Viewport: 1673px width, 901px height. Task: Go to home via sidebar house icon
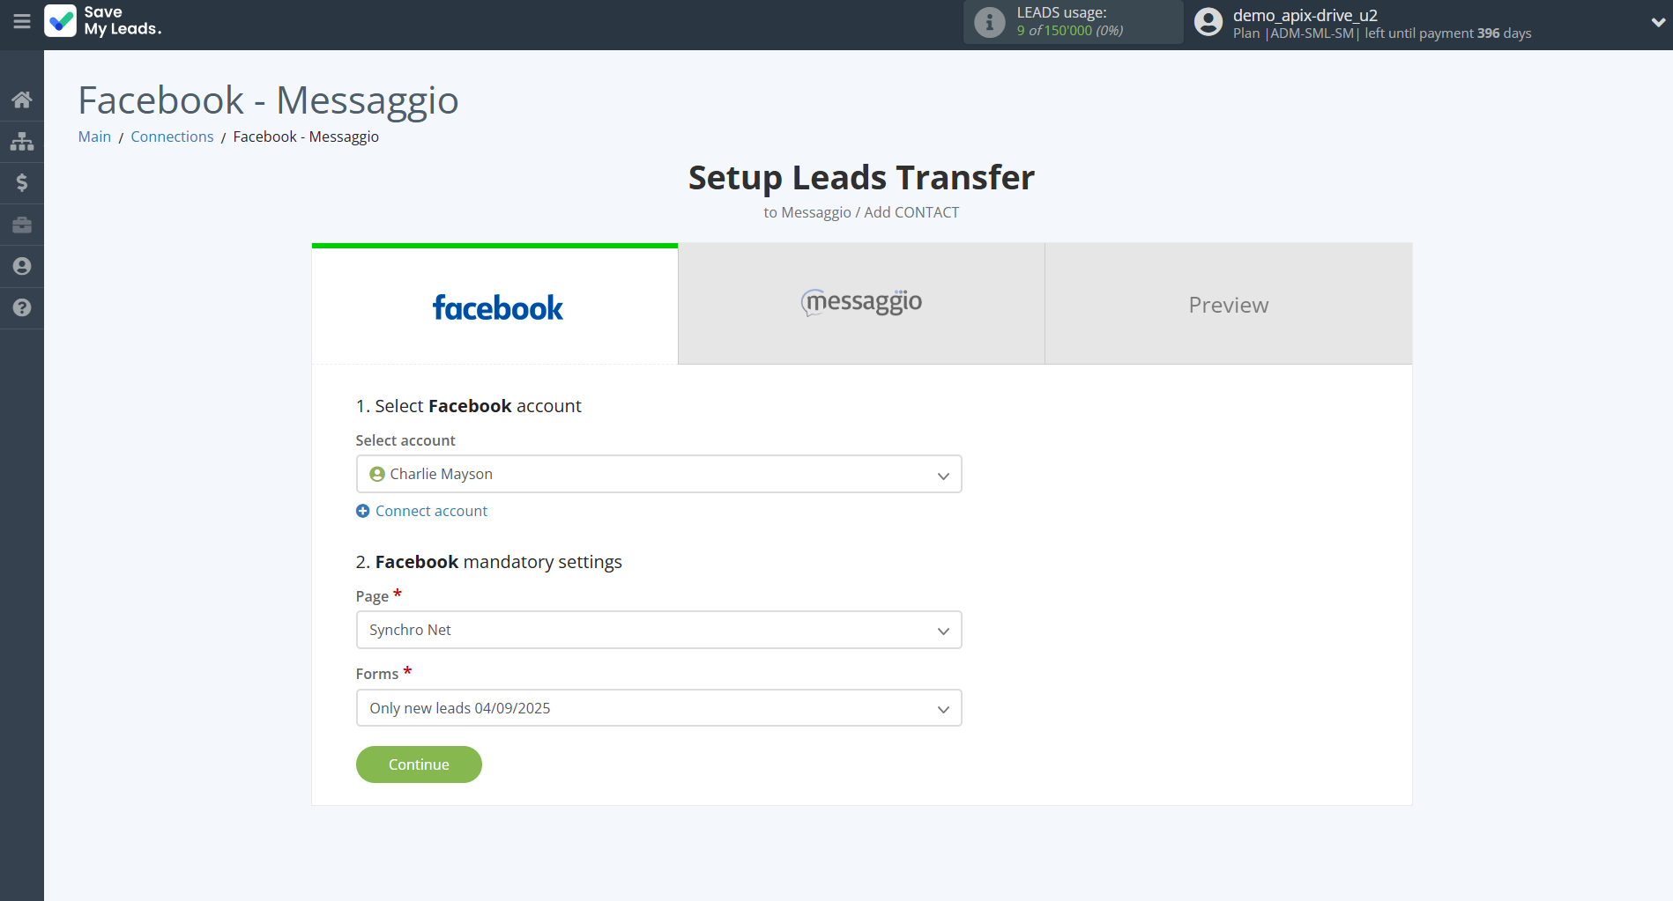[x=22, y=100]
